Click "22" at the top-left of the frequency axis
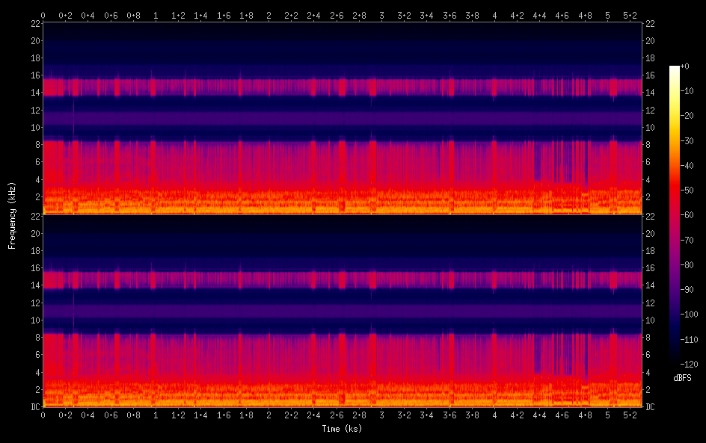 [x=34, y=24]
